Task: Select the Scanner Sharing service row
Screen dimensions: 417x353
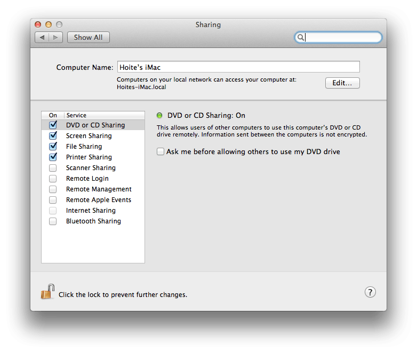Action: pos(93,168)
